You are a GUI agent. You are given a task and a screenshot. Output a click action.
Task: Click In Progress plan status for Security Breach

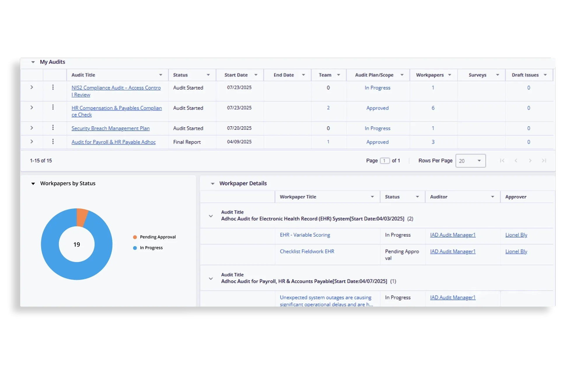[x=377, y=128]
